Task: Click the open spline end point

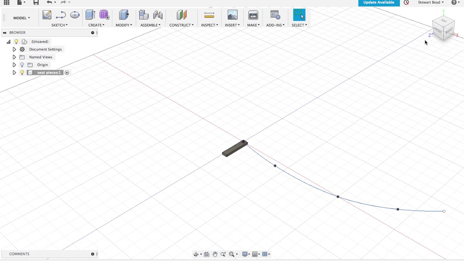Action: coord(444,211)
